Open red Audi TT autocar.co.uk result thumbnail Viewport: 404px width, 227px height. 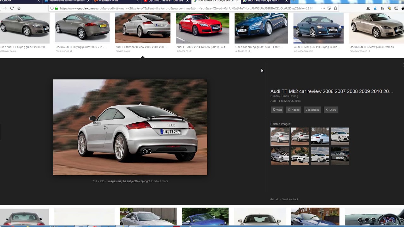point(202,28)
